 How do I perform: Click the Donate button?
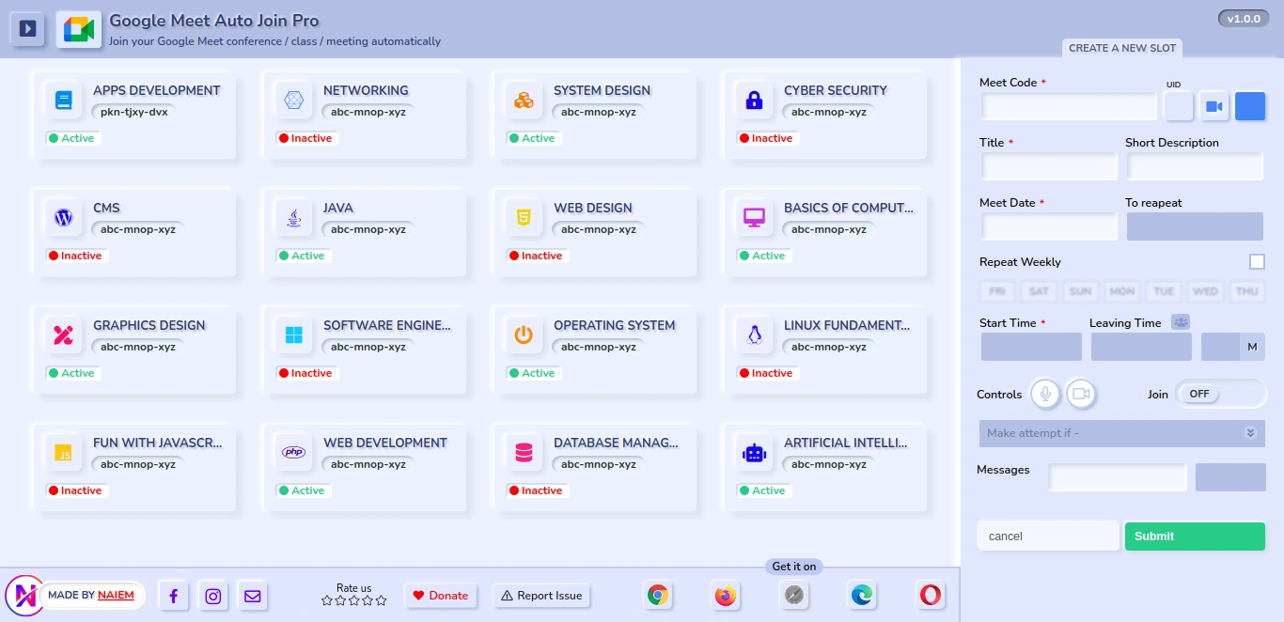pos(440,596)
